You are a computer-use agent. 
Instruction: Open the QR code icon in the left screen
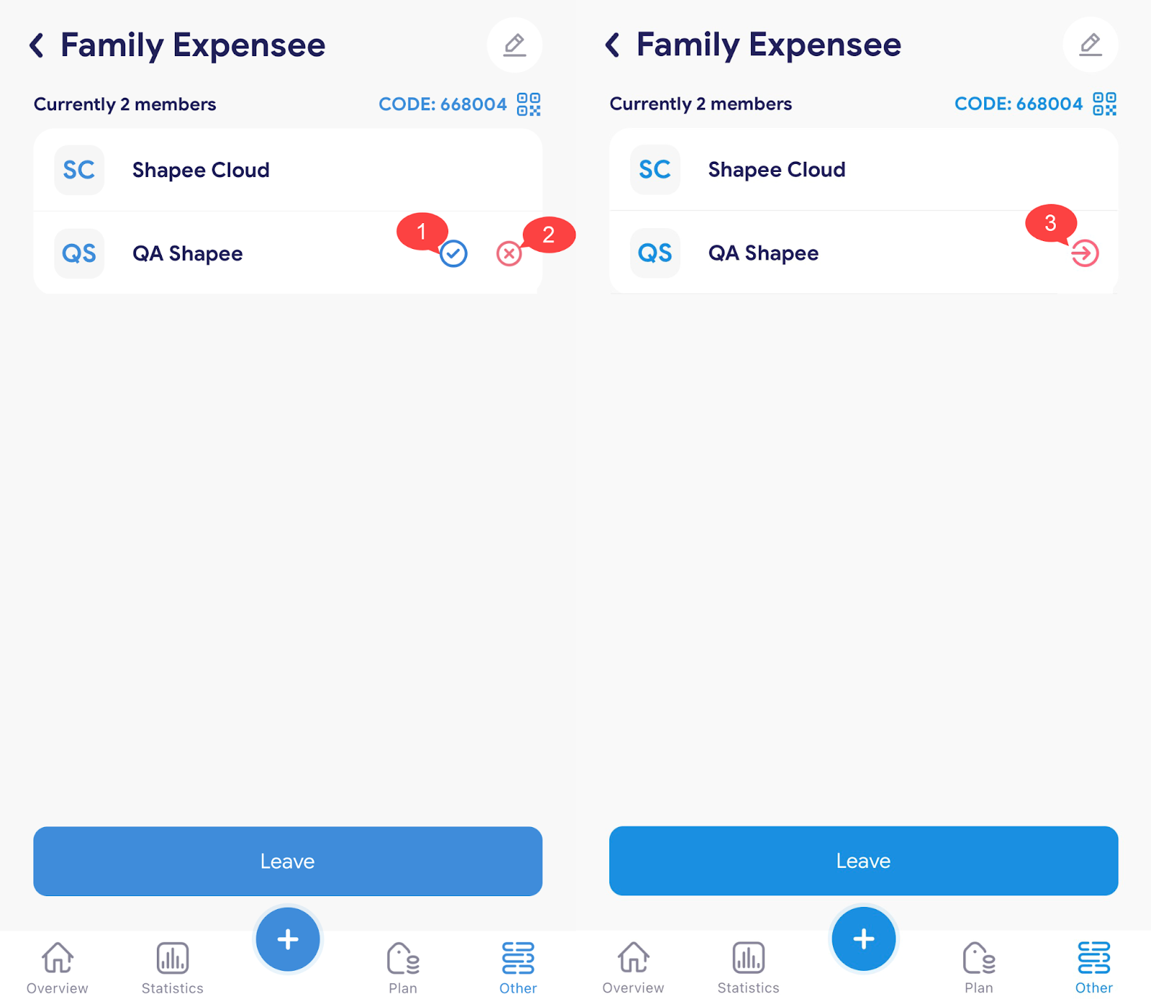pos(529,104)
